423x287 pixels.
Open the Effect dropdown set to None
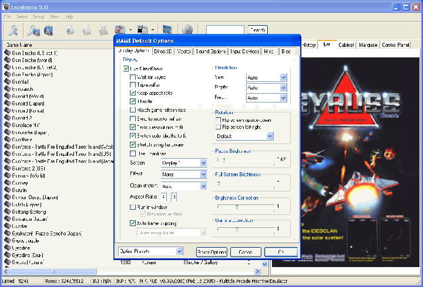[x=203, y=175]
